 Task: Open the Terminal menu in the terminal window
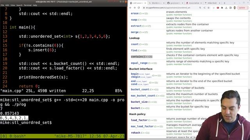click(x=28, y=5)
